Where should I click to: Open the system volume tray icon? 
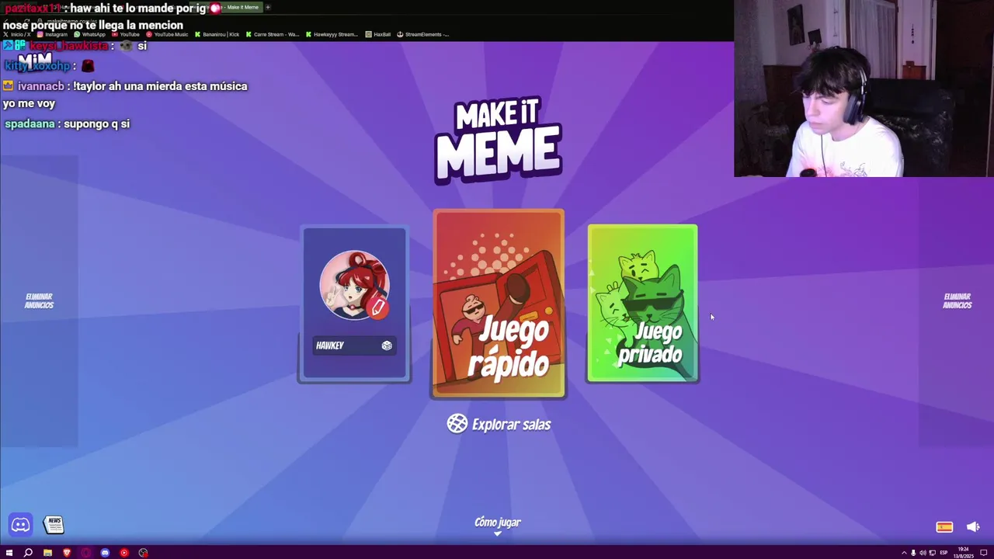click(923, 553)
